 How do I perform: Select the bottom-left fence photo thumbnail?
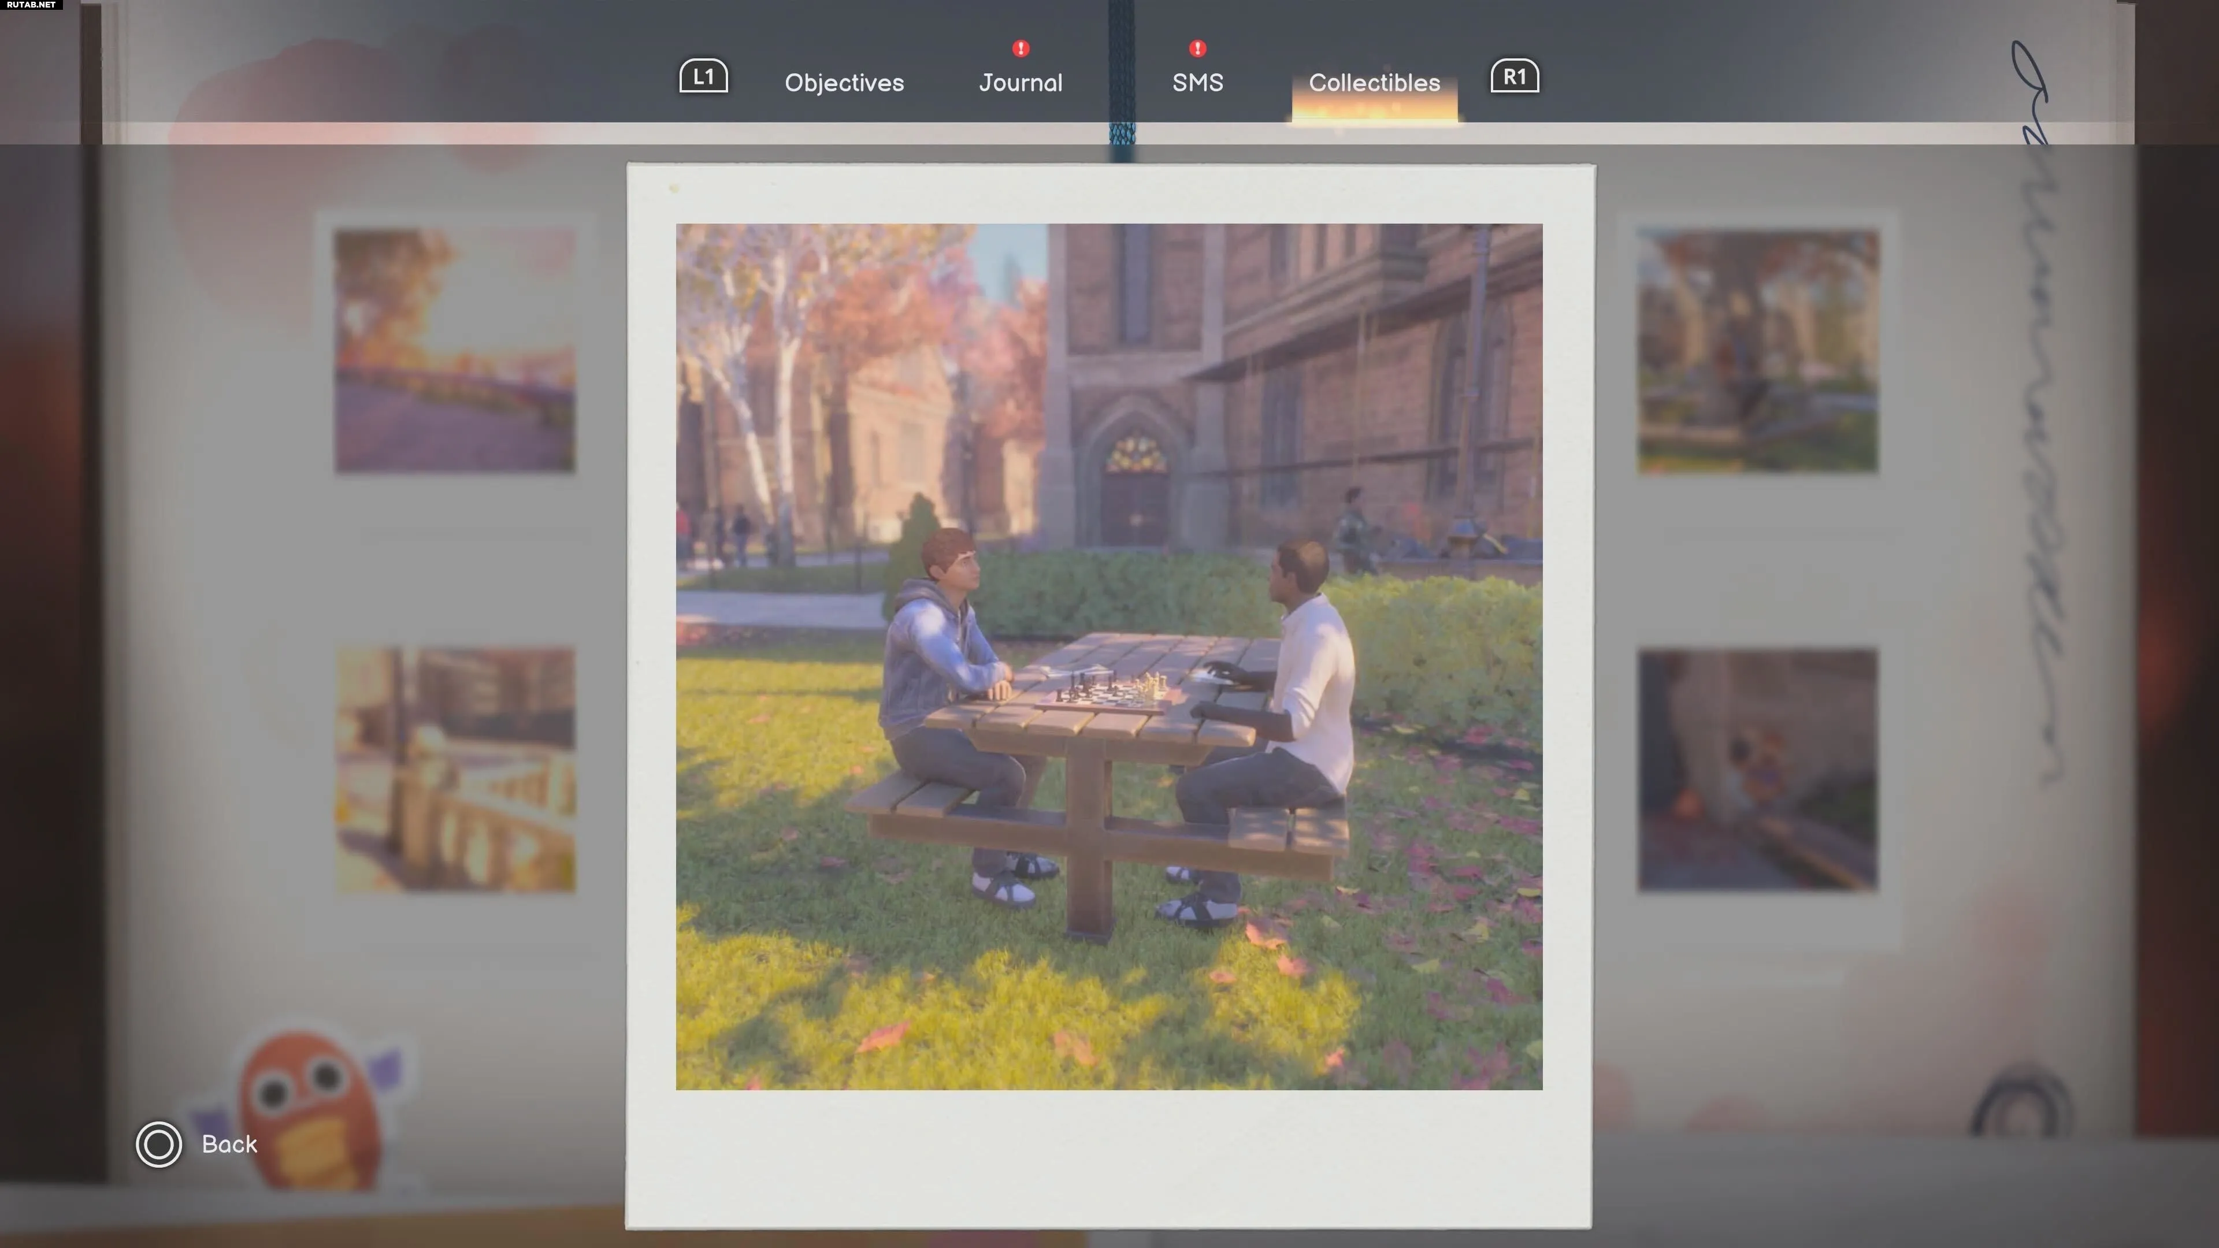(455, 770)
